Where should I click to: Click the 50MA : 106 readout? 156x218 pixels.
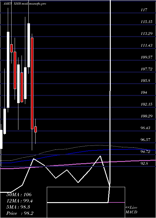pyautogui.click(x=19, y=195)
